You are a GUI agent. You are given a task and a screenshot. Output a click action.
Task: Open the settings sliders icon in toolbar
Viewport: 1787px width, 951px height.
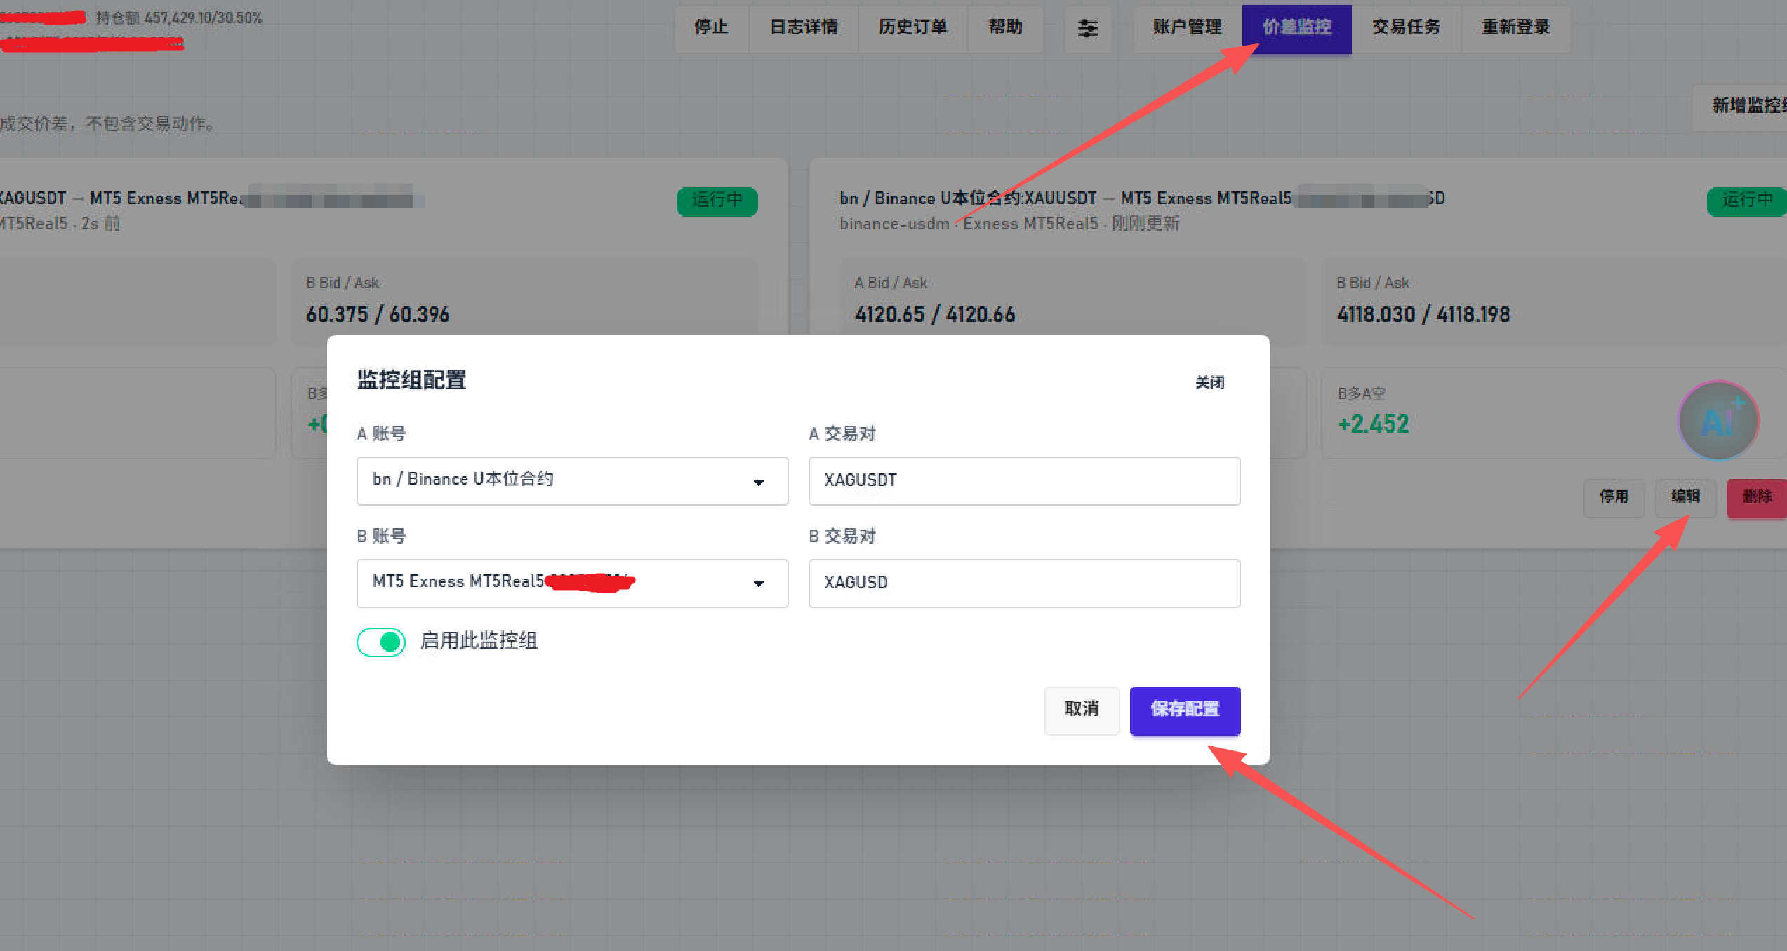pyautogui.click(x=1087, y=28)
